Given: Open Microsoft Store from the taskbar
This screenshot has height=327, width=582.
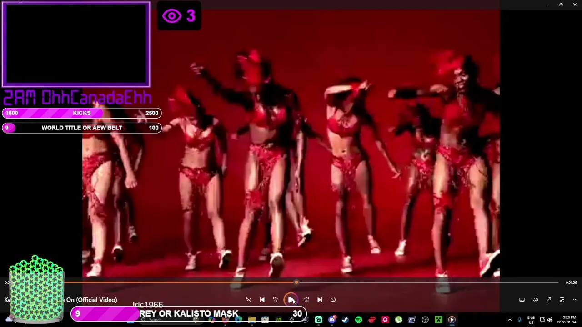Looking at the screenshot, I should 265,320.
